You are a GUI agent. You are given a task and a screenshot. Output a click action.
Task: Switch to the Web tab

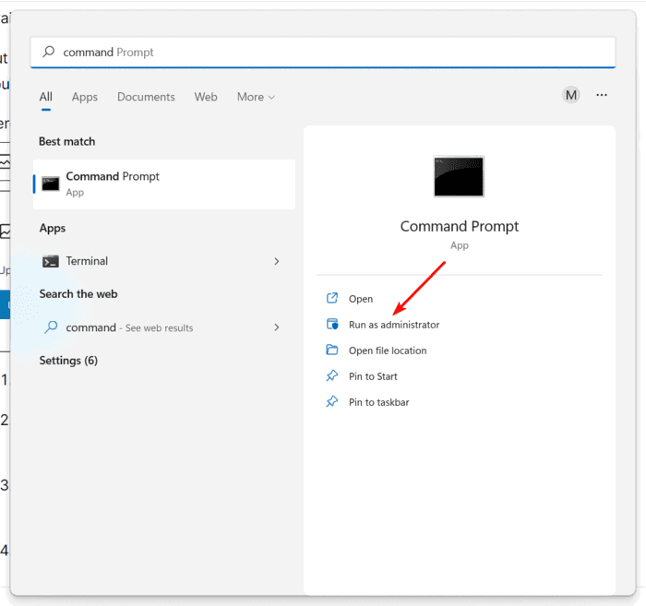[206, 97]
